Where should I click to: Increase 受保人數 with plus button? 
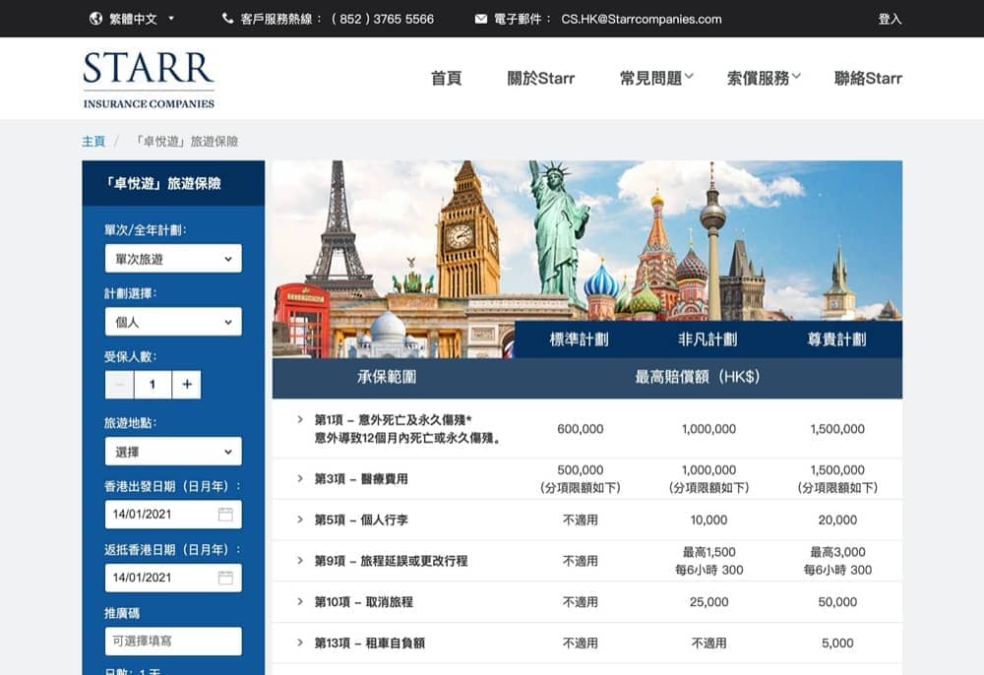[x=186, y=385]
